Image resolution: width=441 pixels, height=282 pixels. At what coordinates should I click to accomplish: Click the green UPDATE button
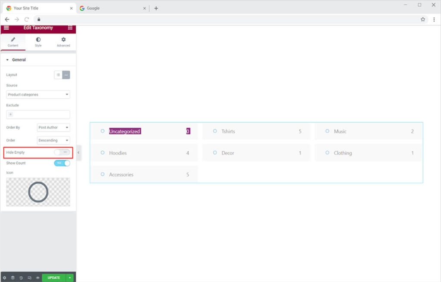54,278
